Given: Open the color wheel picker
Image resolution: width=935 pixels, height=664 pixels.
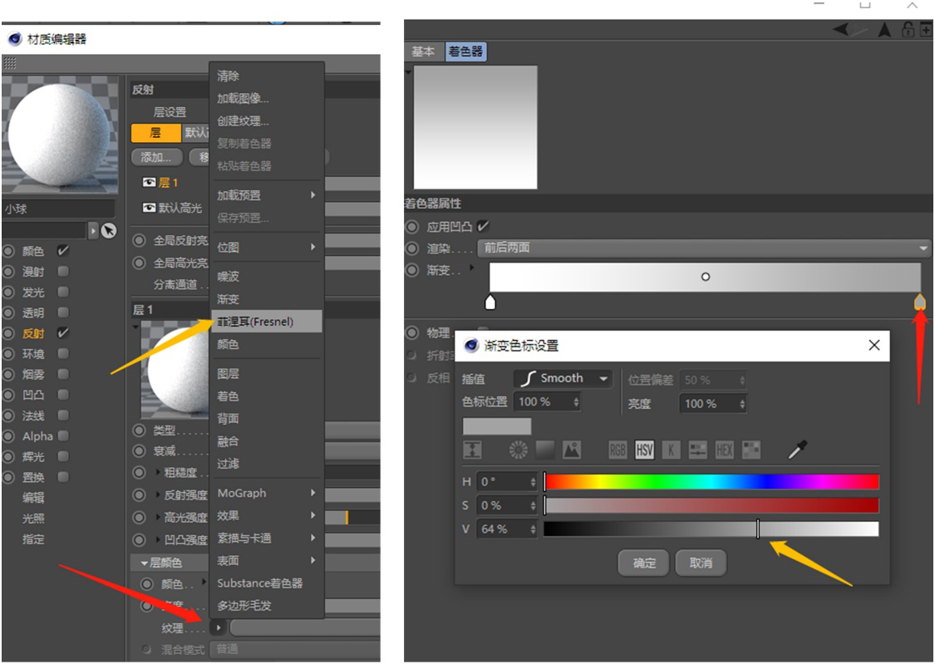Looking at the screenshot, I should tap(519, 450).
